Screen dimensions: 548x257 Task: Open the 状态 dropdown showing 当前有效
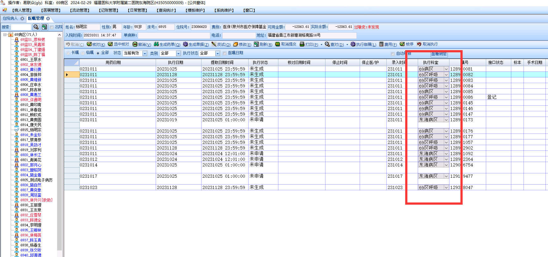pos(145,53)
